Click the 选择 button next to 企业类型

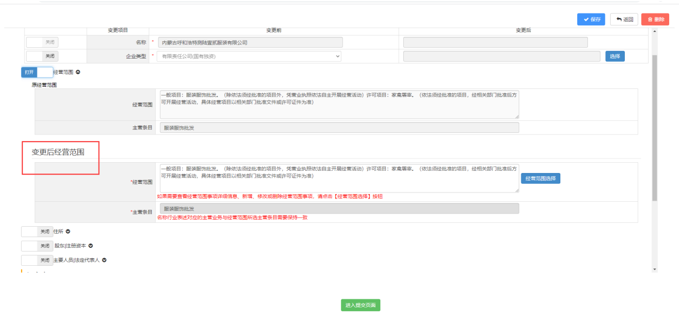click(615, 56)
